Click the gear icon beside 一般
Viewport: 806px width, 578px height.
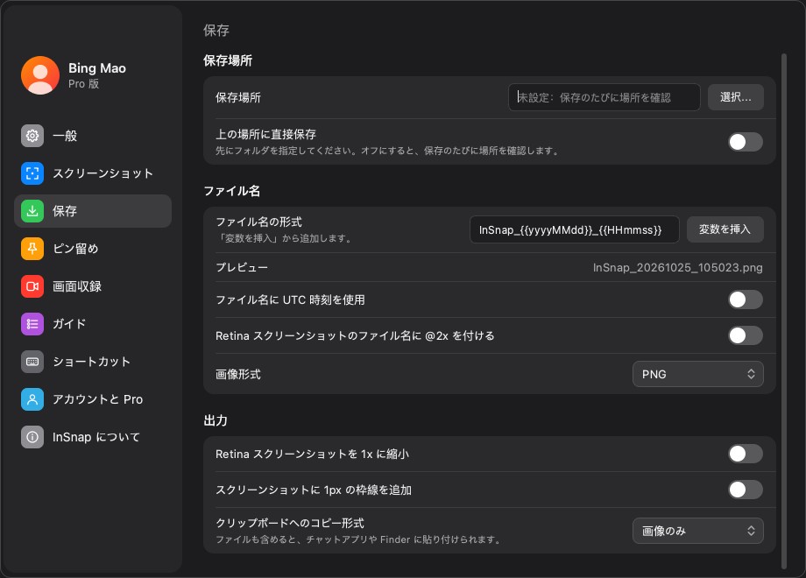[x=32, y=136]
